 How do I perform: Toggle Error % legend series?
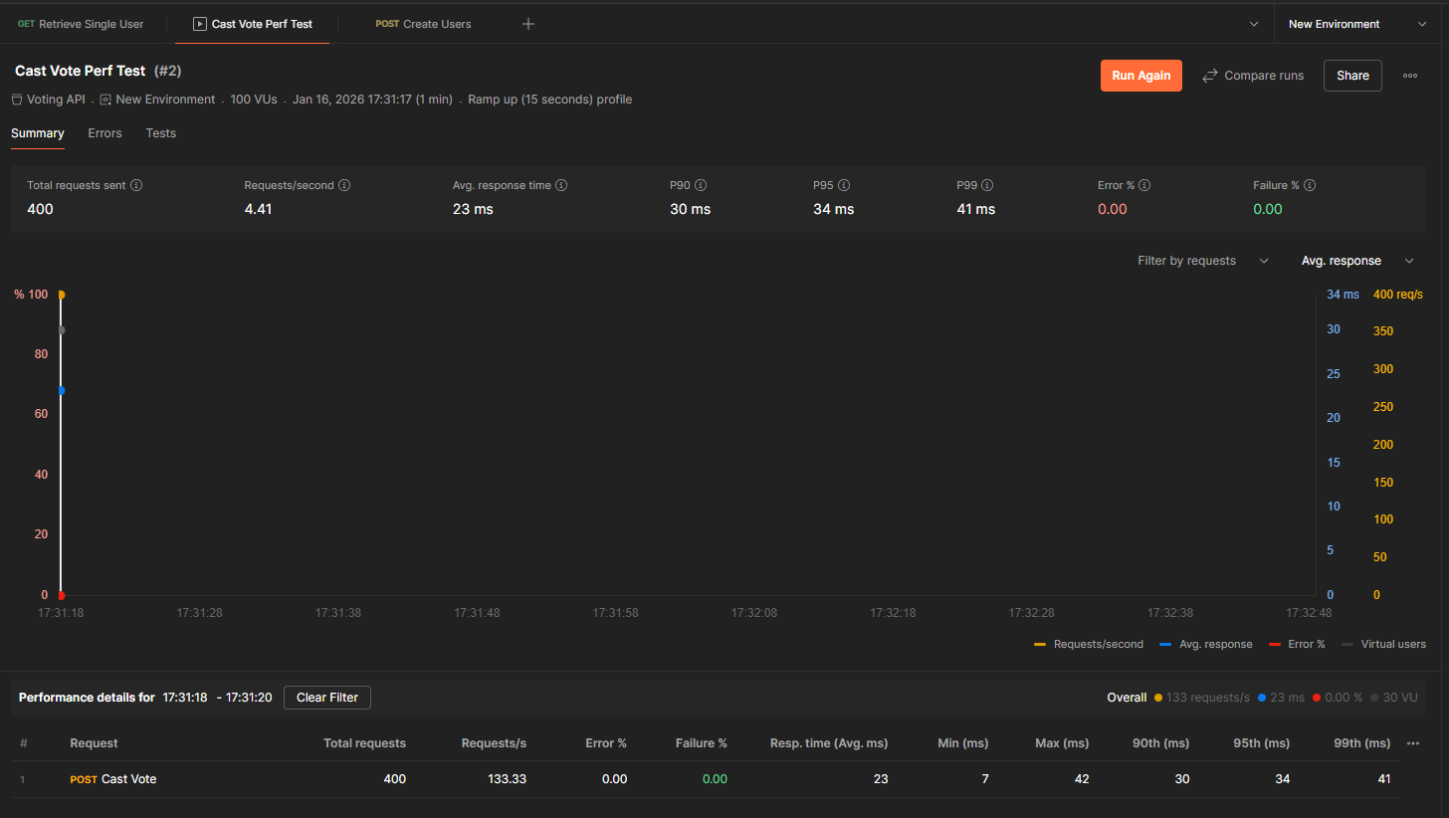pyautogui.click(x=1298, y=644)
